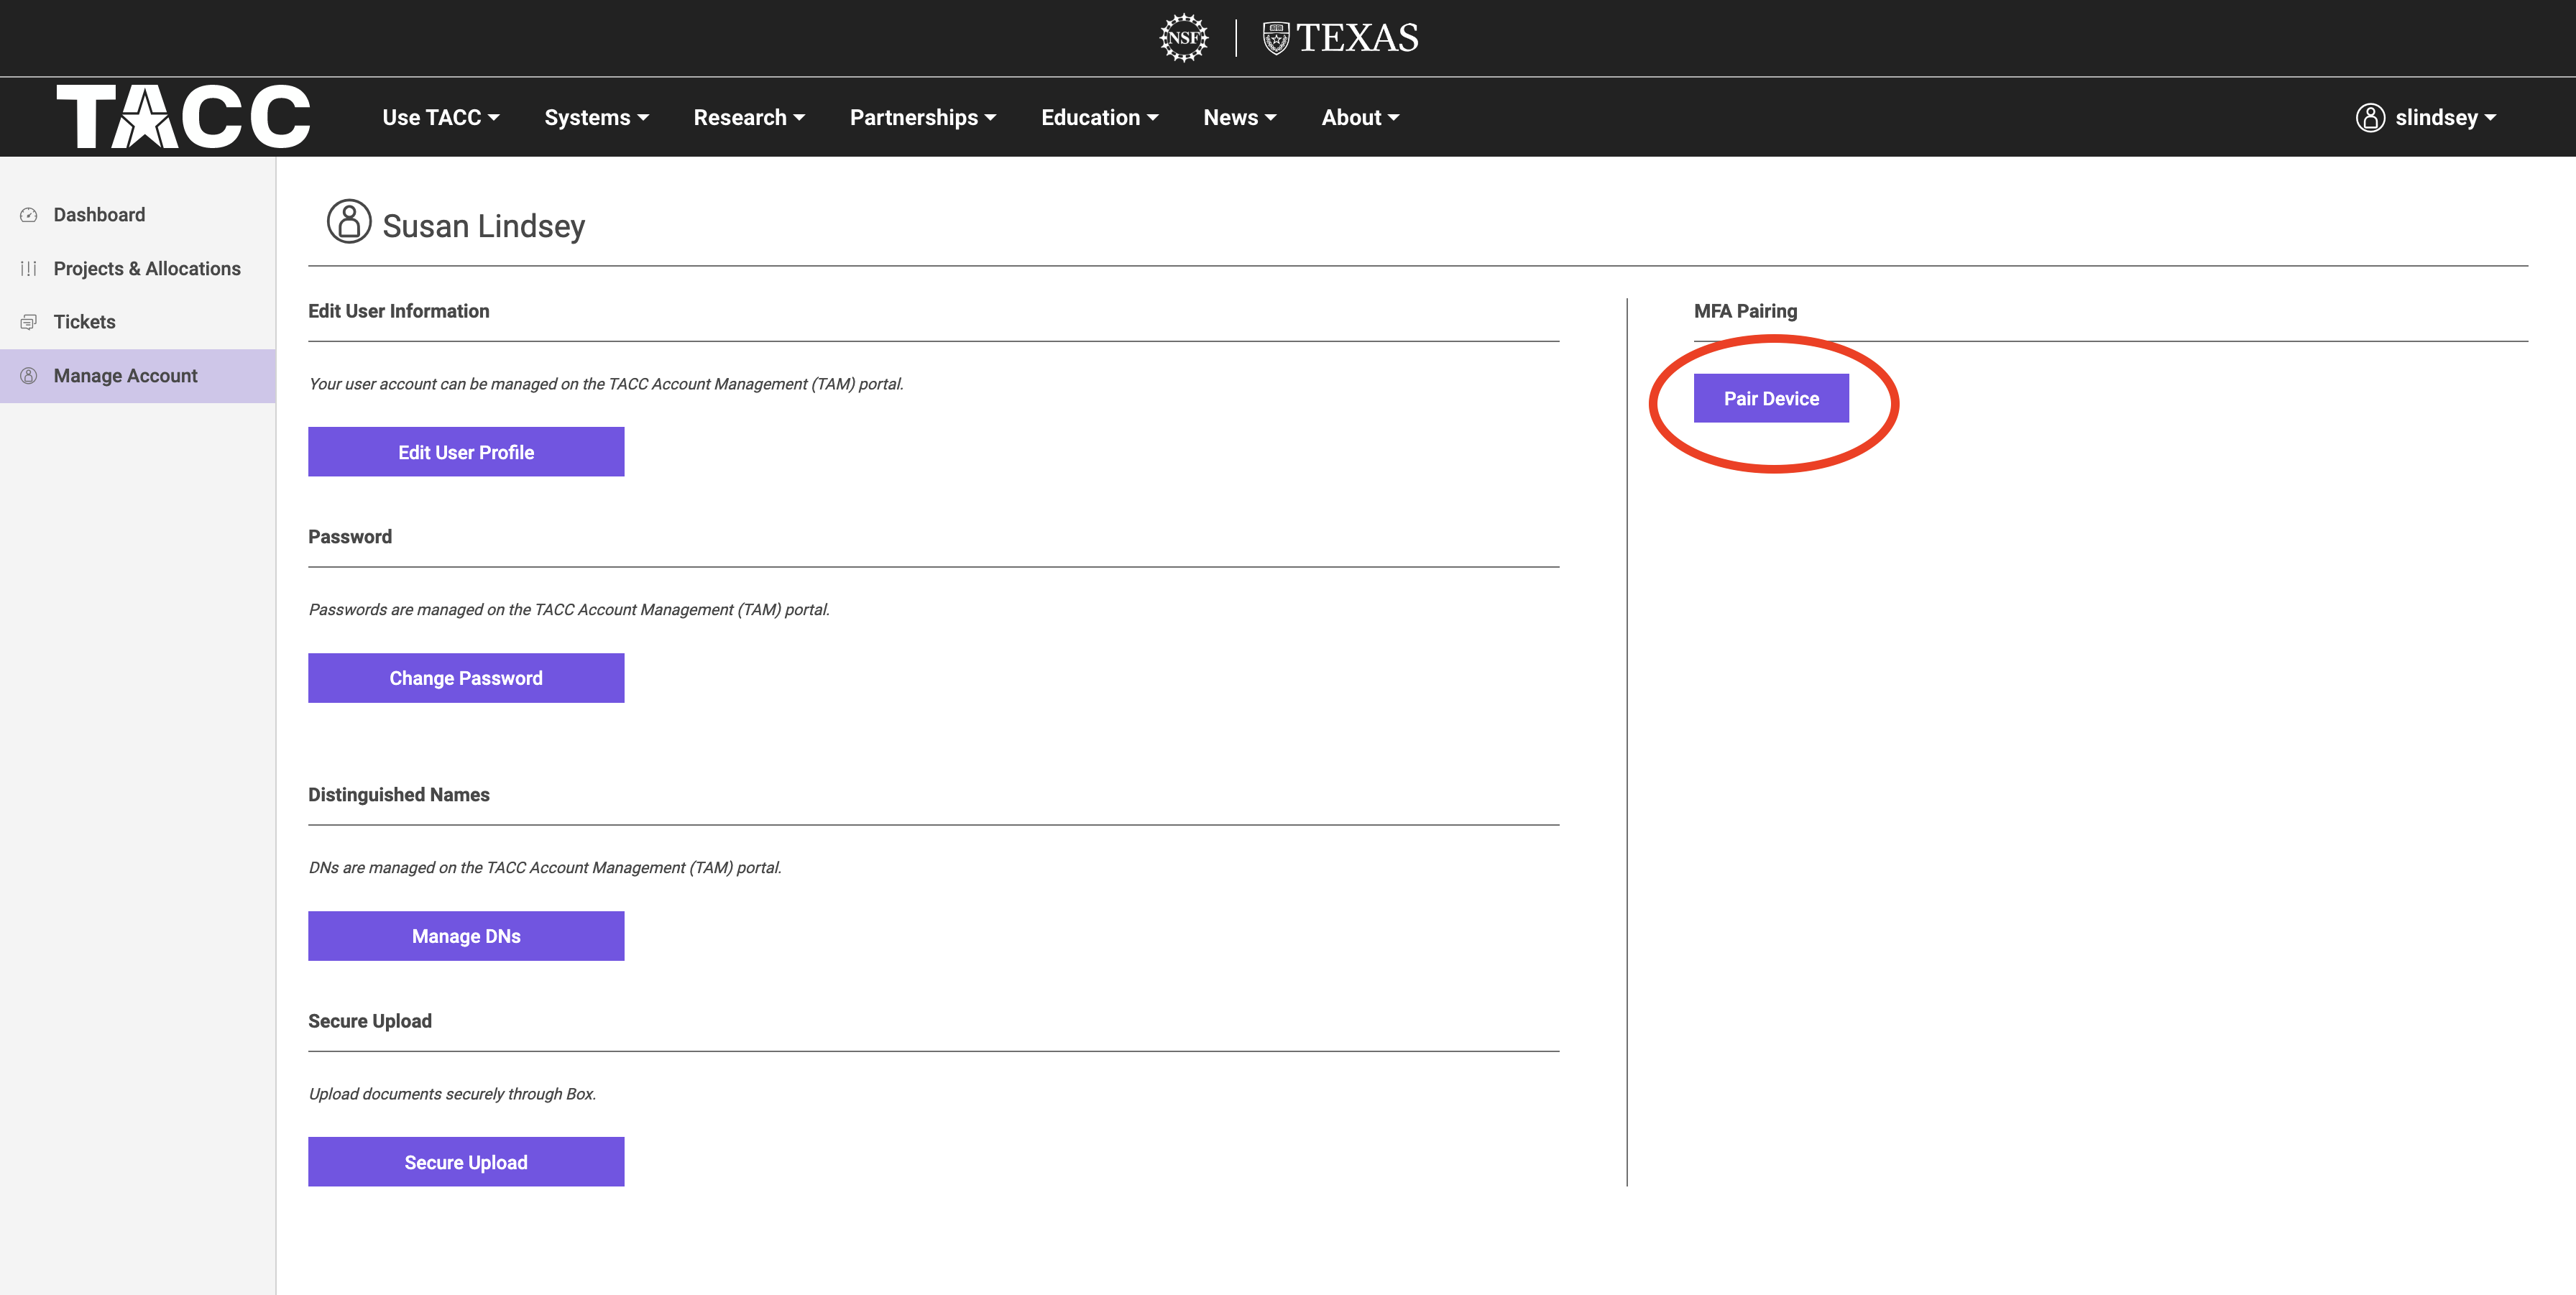Click the Change Password button
The width and height of the screenshot is (2576, 1295).
click(466, 678)
